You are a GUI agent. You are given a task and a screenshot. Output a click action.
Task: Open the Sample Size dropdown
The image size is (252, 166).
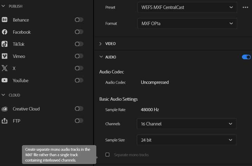[x=186, y=140]
